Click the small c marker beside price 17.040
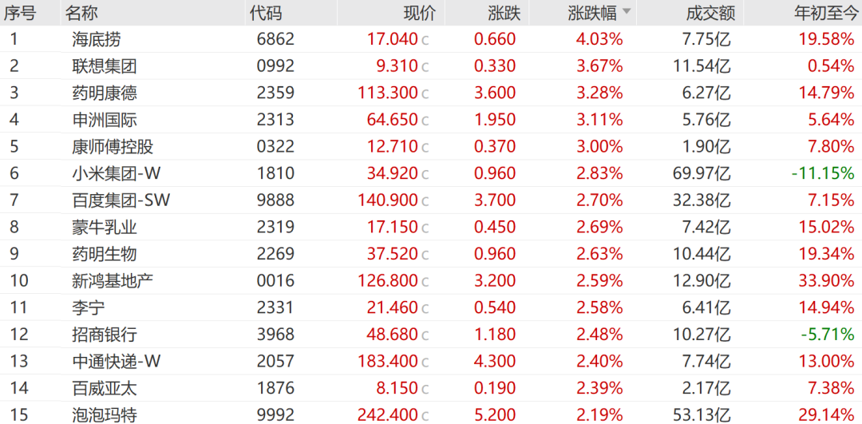The height and width of the screenshot is (424, 862). pyautogui.click(x=425, y=40)
